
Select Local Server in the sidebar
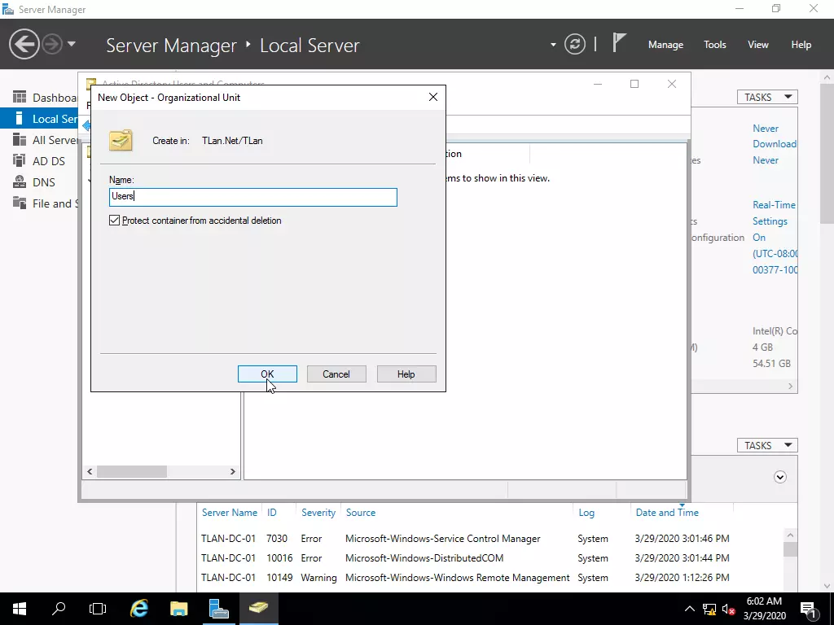point(39,119)
